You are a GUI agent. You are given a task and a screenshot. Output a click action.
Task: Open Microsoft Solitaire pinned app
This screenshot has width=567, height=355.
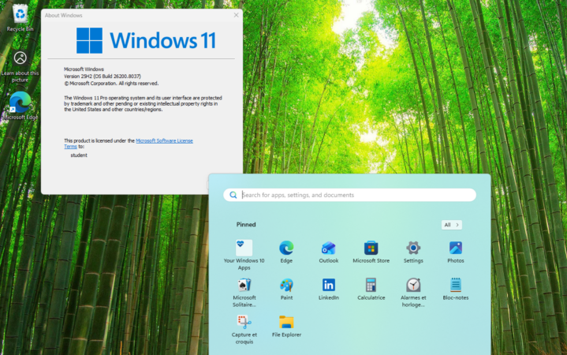pyautogui.click(x=244, y=293)
